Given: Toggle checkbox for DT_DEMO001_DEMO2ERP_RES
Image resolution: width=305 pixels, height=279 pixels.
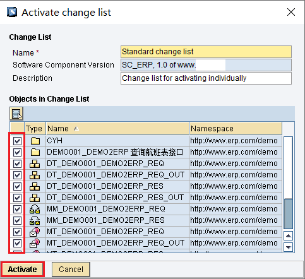Looking at the screenshot, I should tap(17, 186).
